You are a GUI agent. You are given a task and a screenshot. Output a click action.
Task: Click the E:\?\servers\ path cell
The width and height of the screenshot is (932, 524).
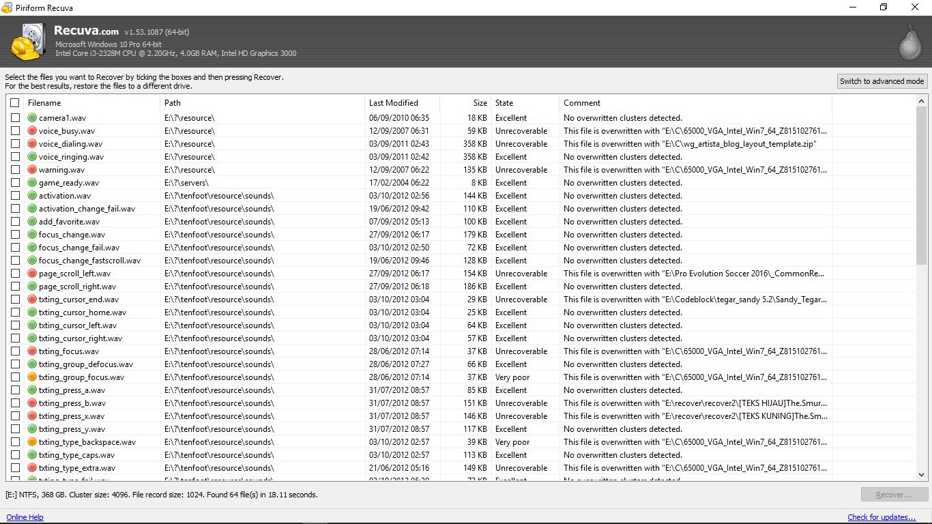point(186,183)
